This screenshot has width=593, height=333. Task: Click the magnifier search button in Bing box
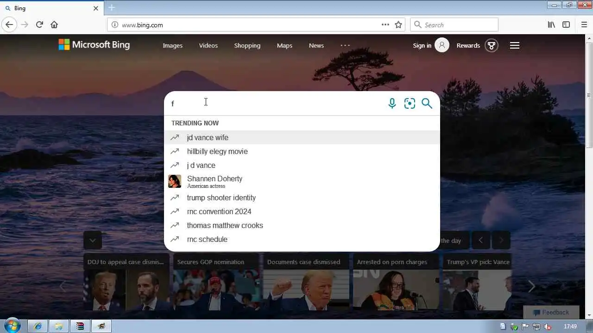pyautogui.click(x=427, y=103)
